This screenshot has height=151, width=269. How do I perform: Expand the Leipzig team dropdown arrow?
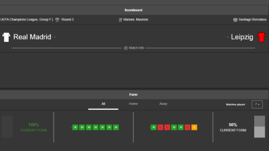point(228,37)
